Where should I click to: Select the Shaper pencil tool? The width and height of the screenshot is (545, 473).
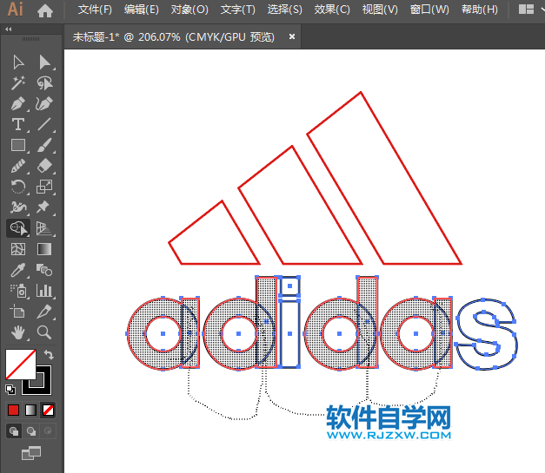tap(18, 166)
